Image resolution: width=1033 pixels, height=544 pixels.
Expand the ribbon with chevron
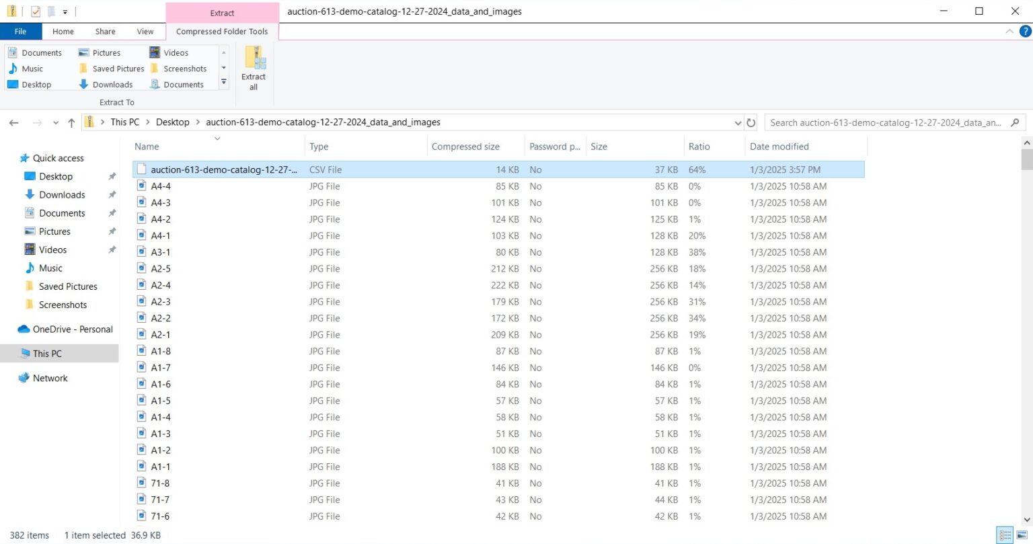click(x=1009, y=32)
